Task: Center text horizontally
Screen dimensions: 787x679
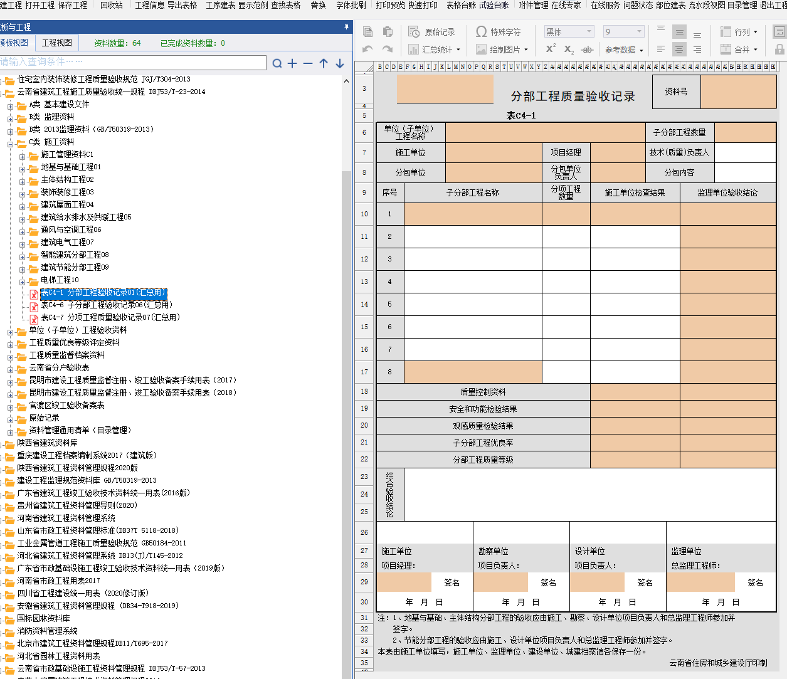Action: pyautogui.click(x=679, y=49)
